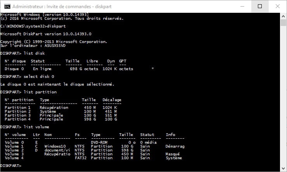Maximize the command prompt window
287x172 pixels.
pyautogui.click(x=260, y=6)
